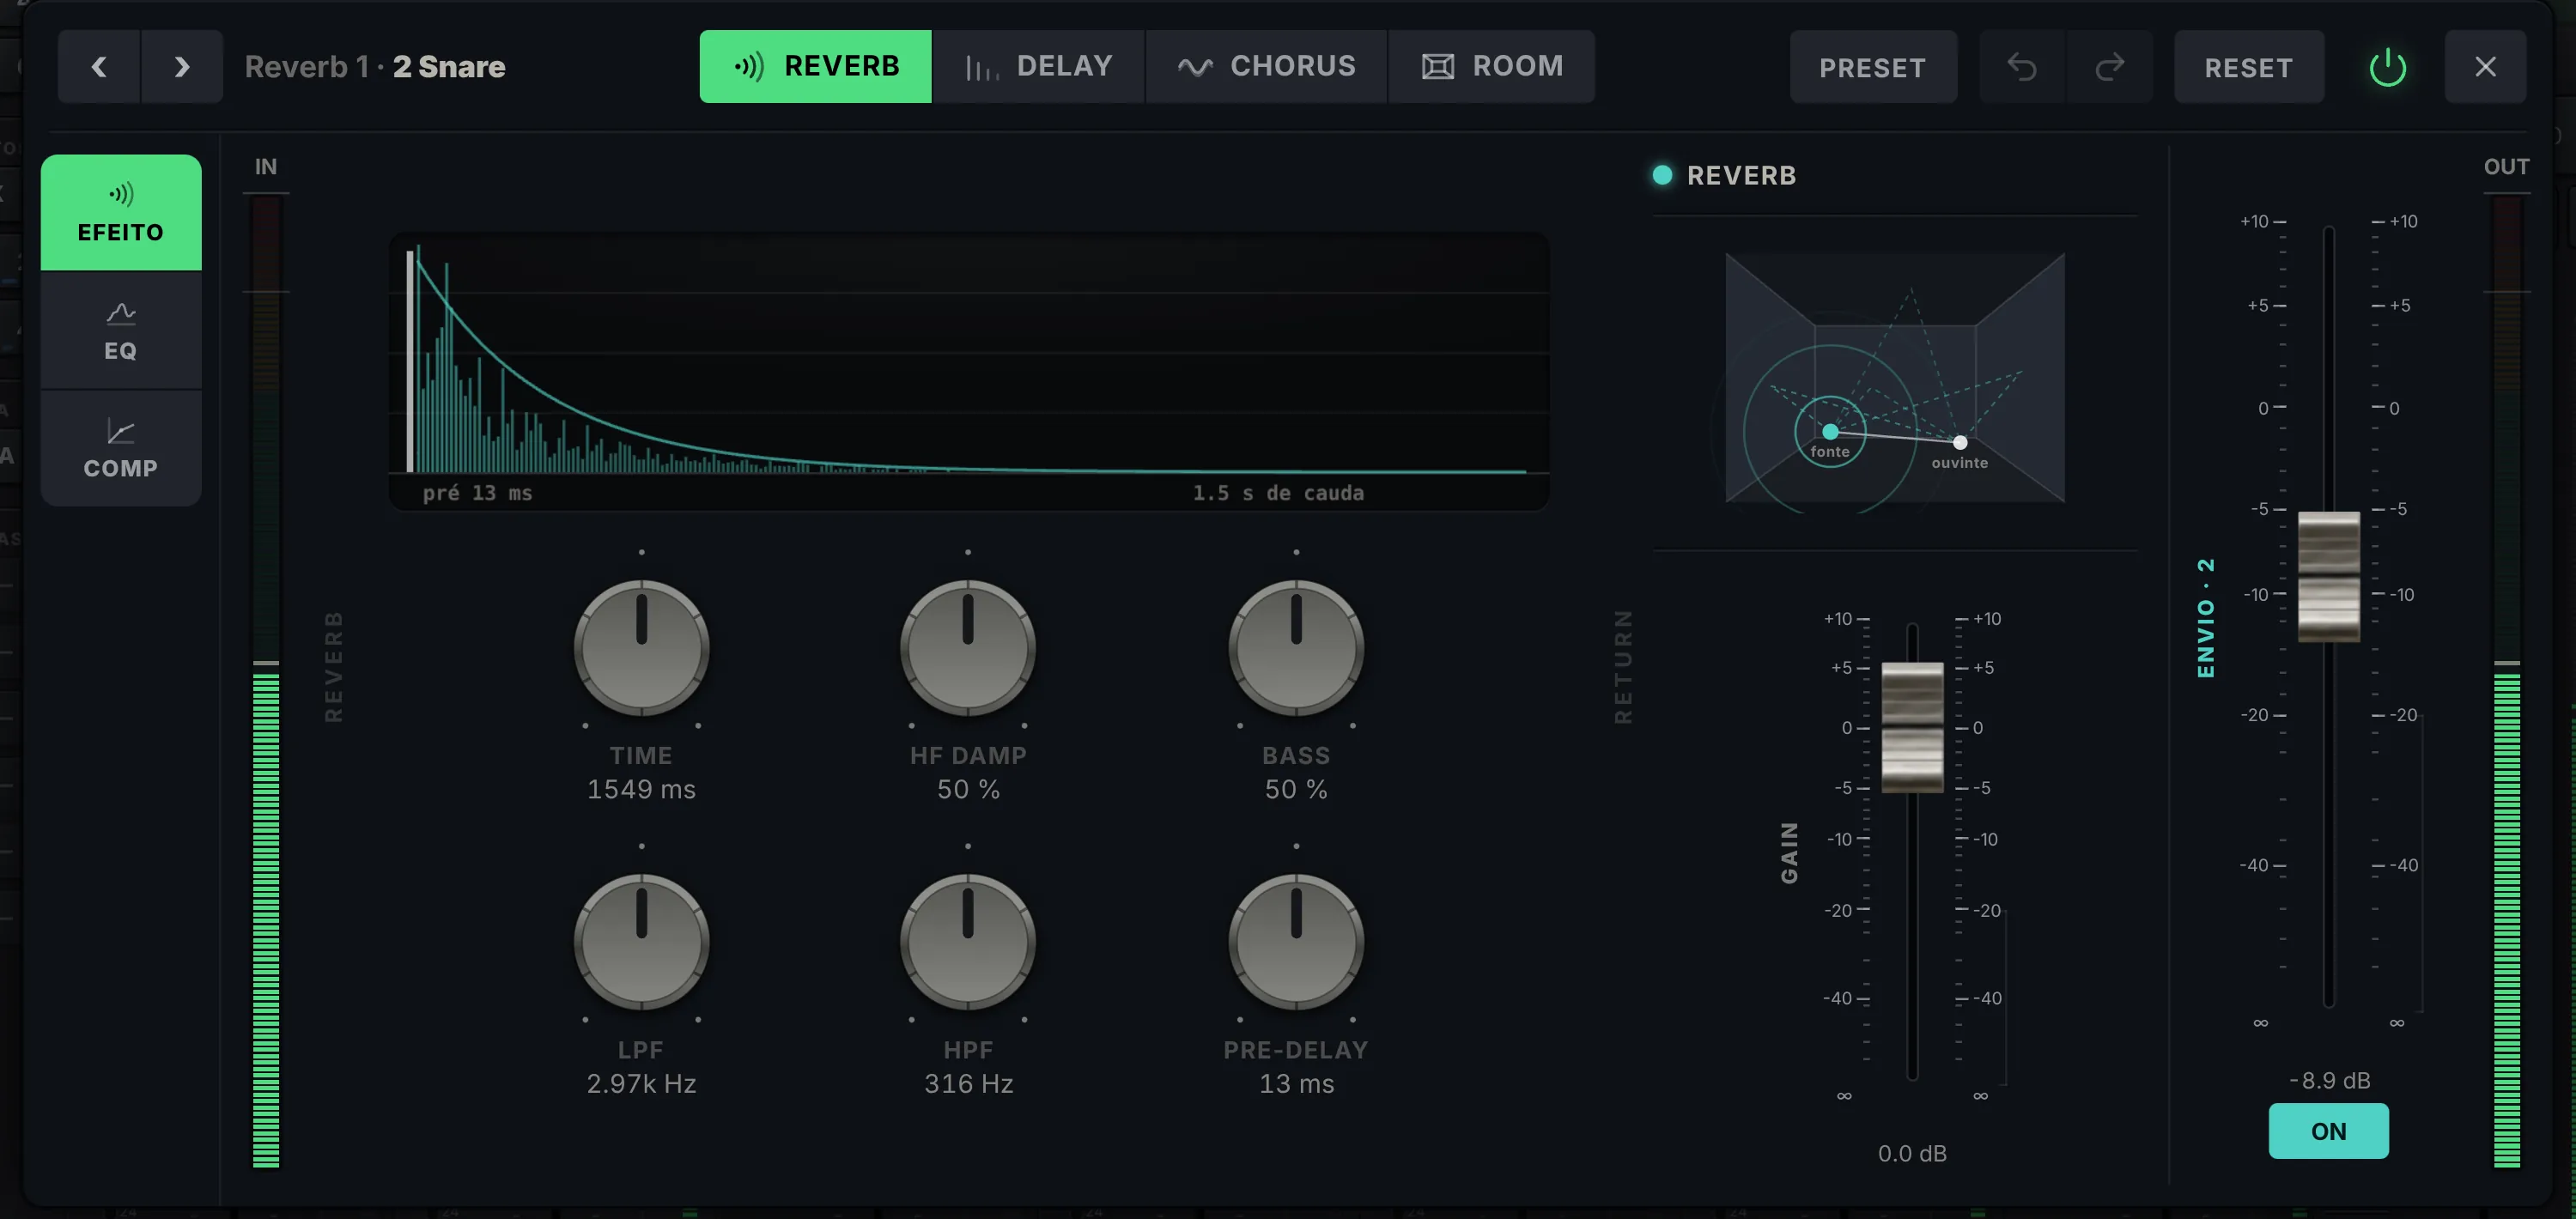2576x1219 pixels.
Task: Click the RESET button
Action: pyautogui.click(x=2249, y=67)
